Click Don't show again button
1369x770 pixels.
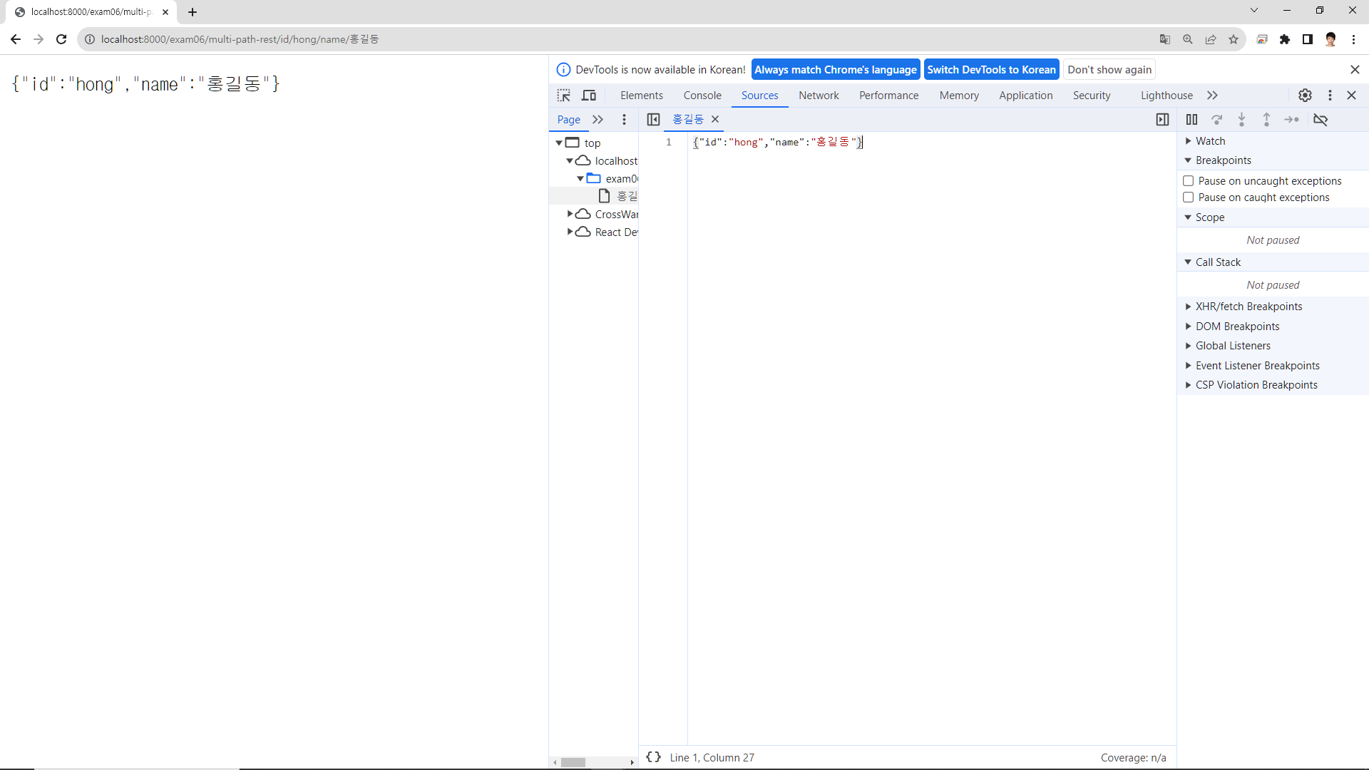(x=1109, y=70)
